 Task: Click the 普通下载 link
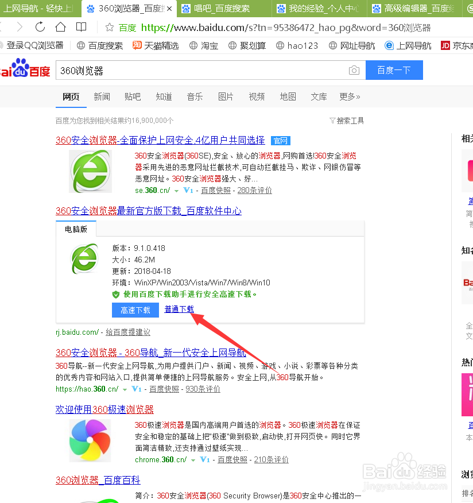click(x=179, y=309)
